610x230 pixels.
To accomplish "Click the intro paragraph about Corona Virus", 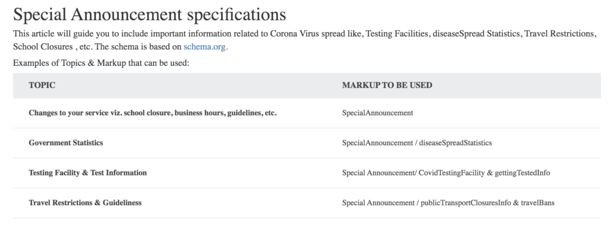I will (x=304, y=40).
